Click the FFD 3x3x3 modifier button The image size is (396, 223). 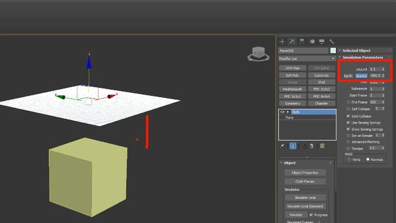(x=293, y=97)
